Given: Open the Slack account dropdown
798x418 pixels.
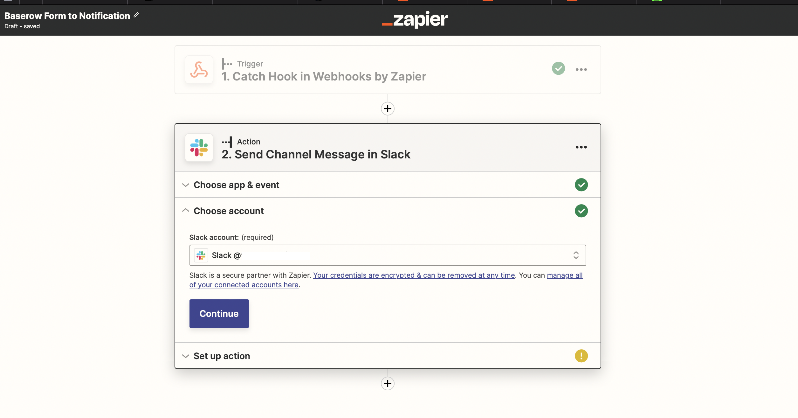Looking at the screenshot, I should pyautogui.click(x=388, y=255).
